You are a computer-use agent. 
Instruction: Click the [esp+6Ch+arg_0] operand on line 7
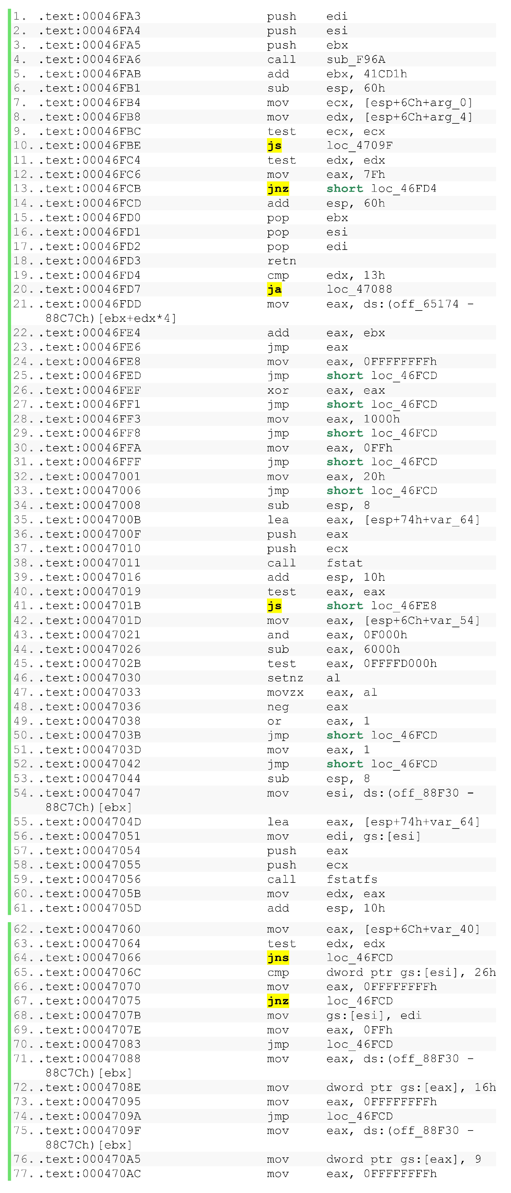coord(419,102)
